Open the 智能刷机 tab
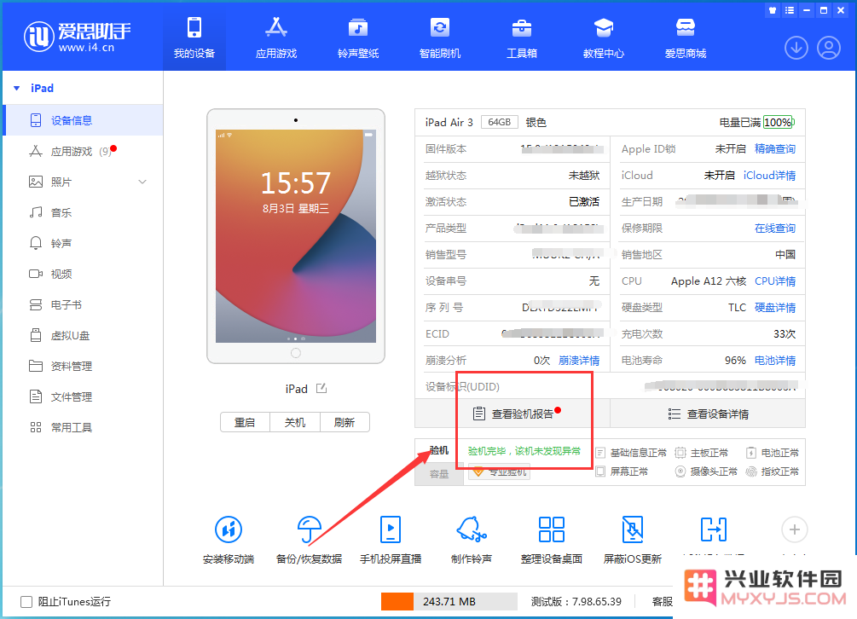Screen dimensions: 857x619 coord(440,38)
